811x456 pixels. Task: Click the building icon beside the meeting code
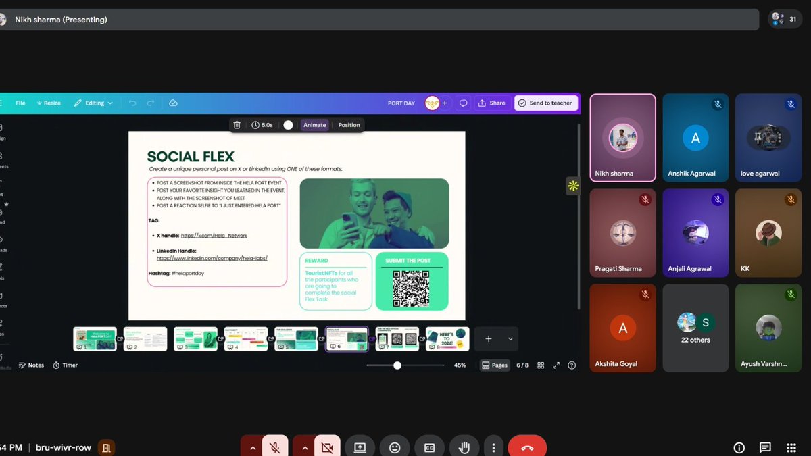click(106, 447)
